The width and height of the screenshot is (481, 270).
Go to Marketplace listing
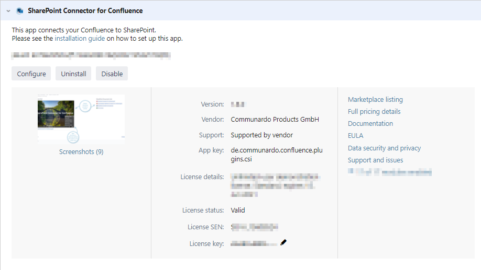click(375, 99)
